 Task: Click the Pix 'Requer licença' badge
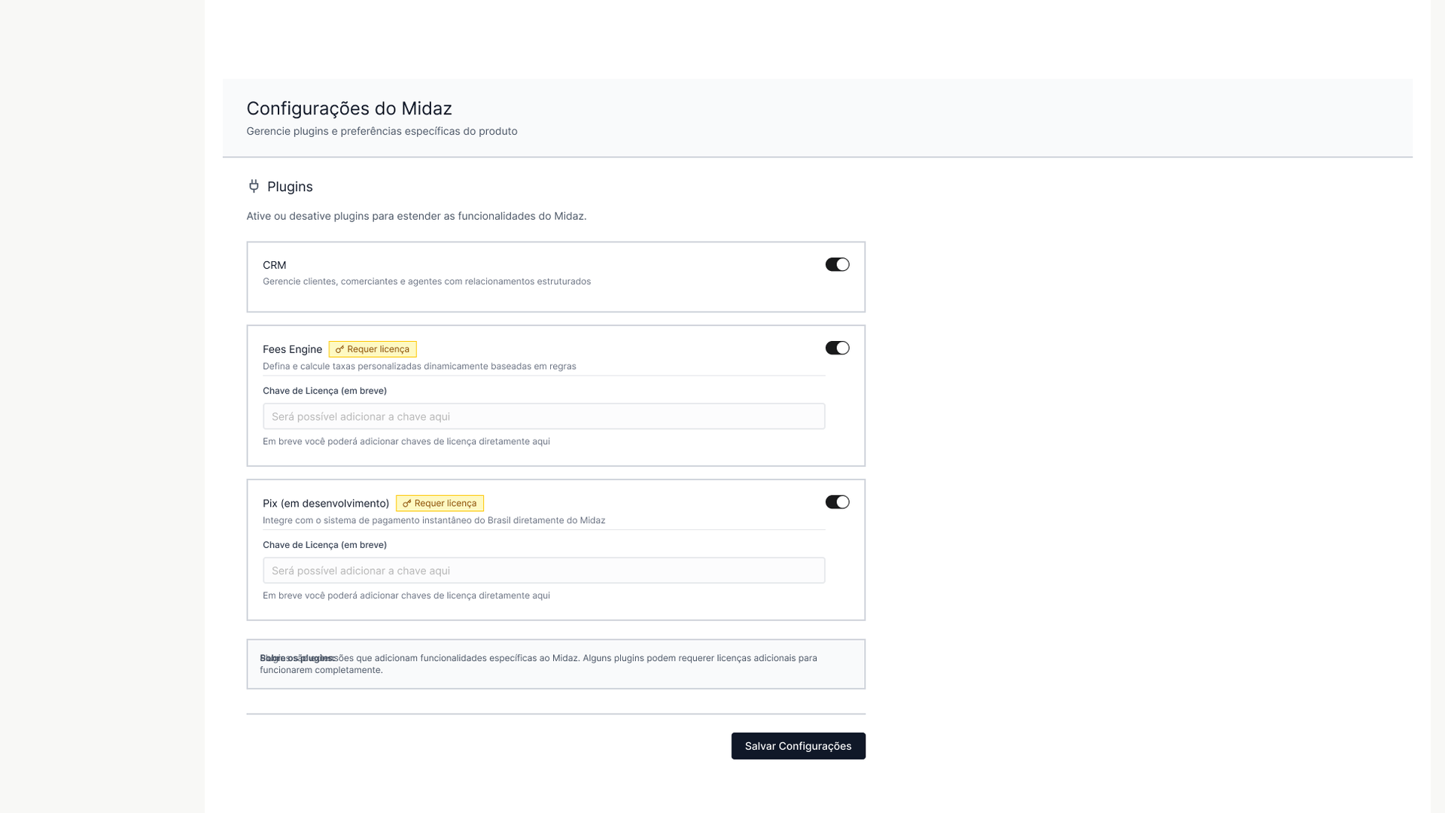440,504
